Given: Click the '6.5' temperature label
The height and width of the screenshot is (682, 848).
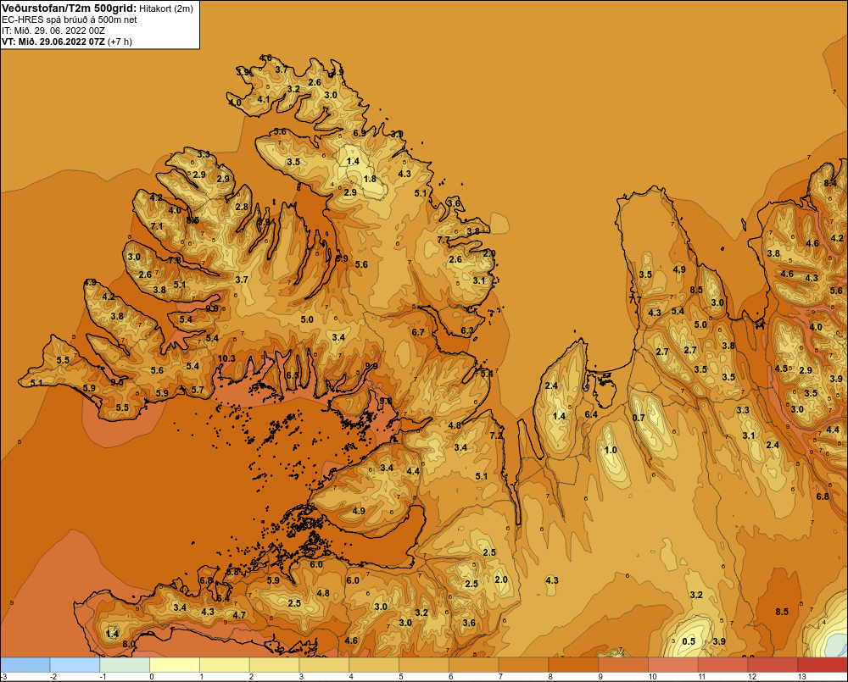Looking at the screenshot, I should 293,375.
